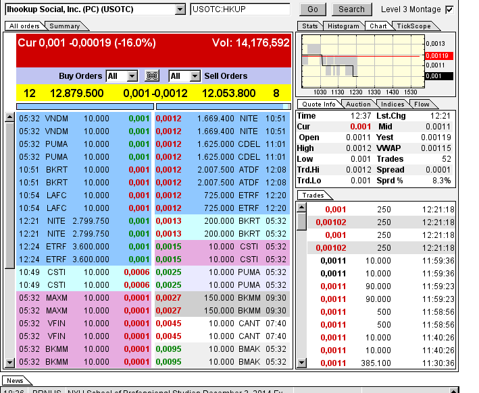Click the order book scroll up arrow

(x=9, y=117)
